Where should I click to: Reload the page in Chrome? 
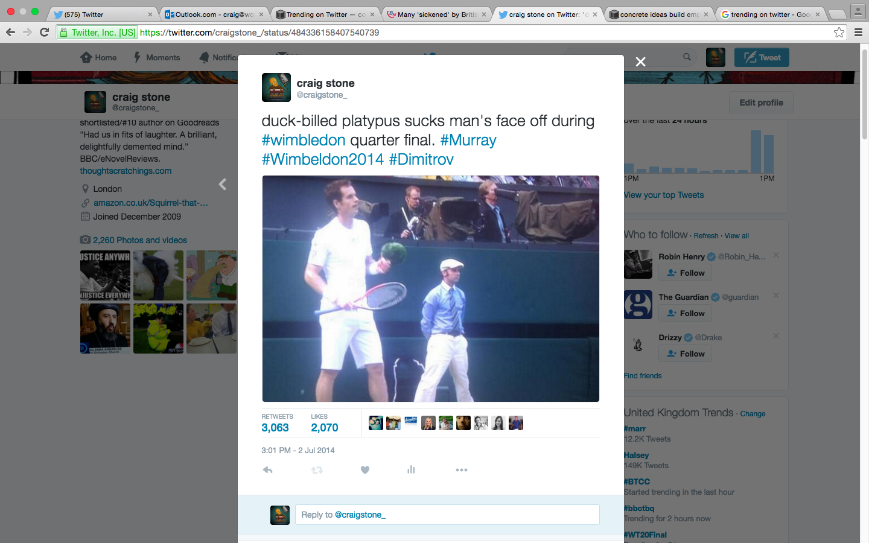pyautogui.click(x=44, y=32)
